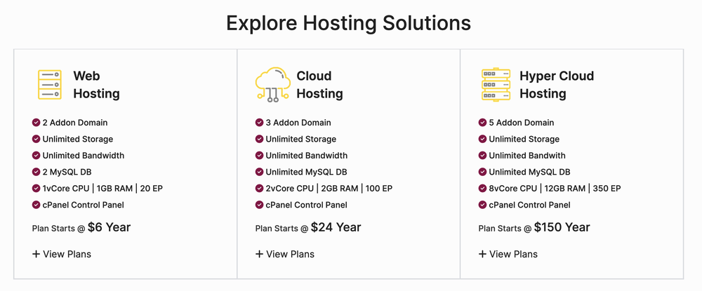Click the Cloud Hosting card title
The image size is (702, 291).
point(319,84)
